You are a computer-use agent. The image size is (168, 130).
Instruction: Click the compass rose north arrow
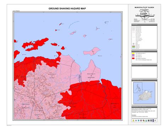pos(145,15)
